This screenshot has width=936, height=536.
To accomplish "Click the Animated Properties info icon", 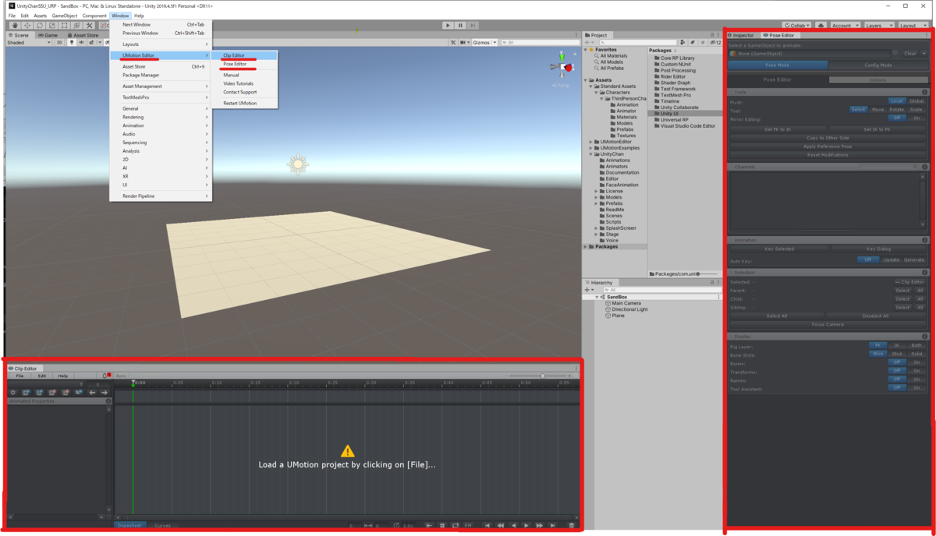I will point(108,401).
